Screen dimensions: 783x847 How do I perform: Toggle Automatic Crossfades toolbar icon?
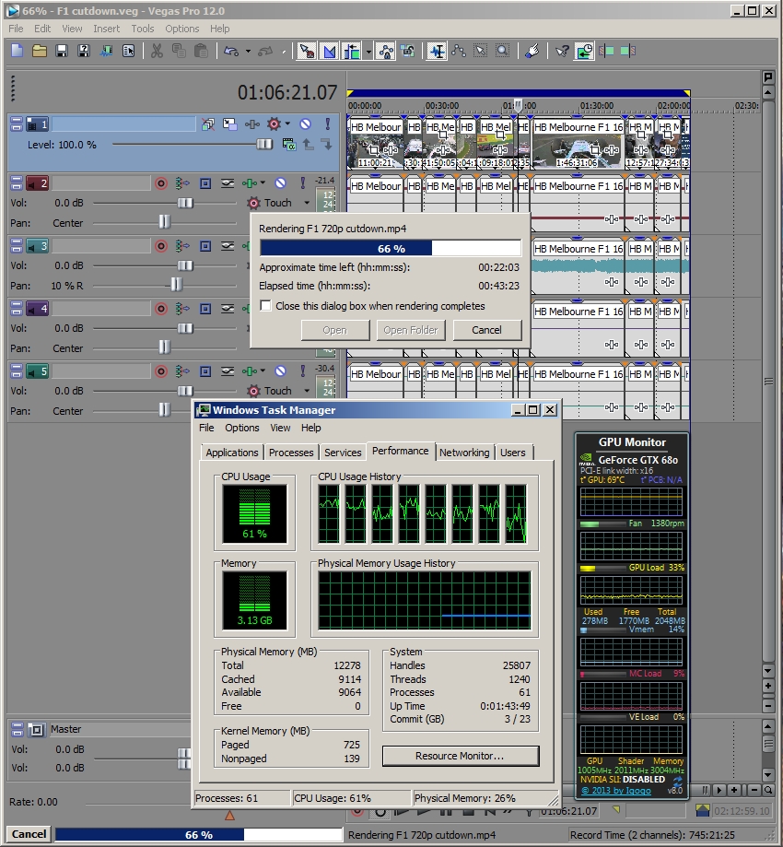click(330, 52)
